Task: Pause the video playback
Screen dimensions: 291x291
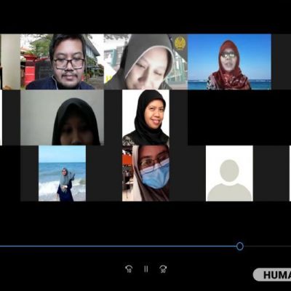Action: click(146, 269)
